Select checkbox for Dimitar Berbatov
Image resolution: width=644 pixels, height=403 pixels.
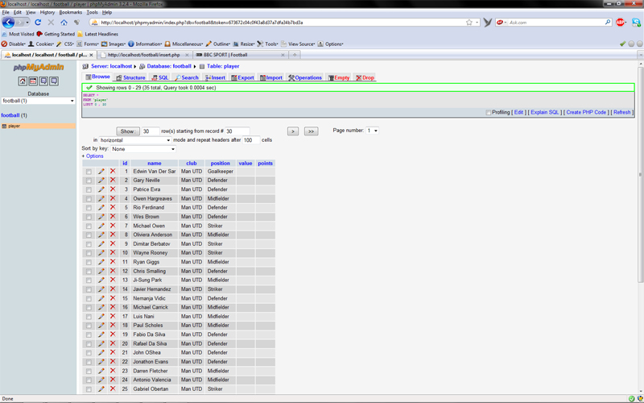(89, 244)
